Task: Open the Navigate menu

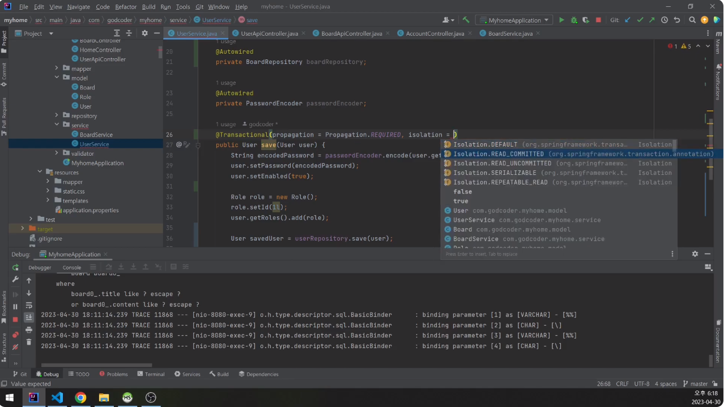Action: [78, 7]
